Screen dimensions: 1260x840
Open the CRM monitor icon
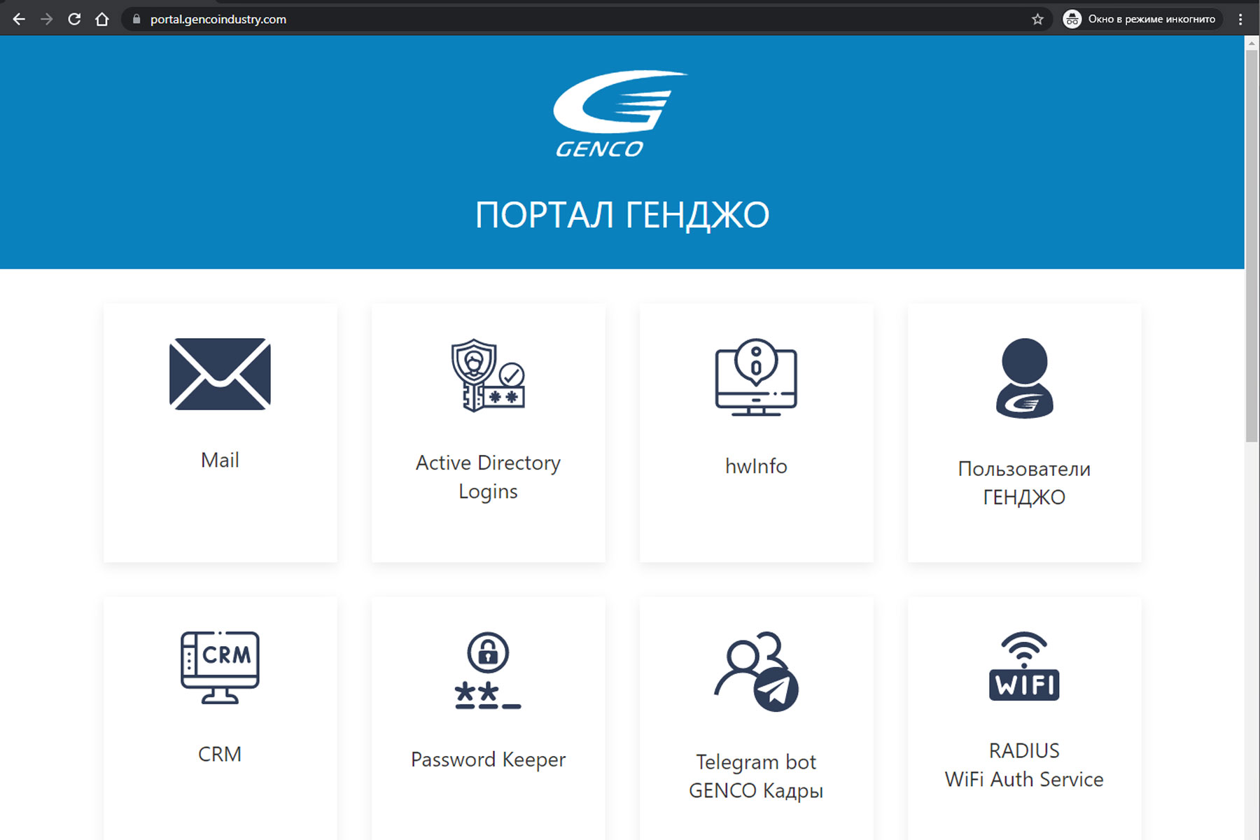(220, 668)
